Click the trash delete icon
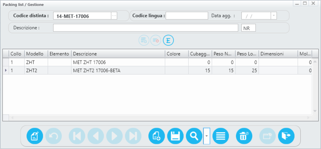This screenshot has width=321, height=149. [244, 136]
